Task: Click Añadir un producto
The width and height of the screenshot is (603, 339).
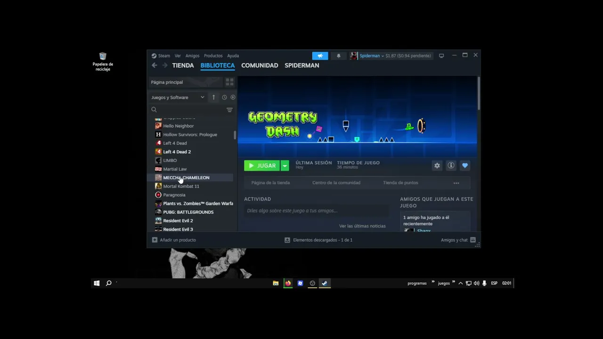Action: coord(178,240)
